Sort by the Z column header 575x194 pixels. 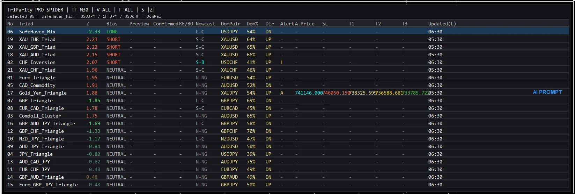(88, 24)
